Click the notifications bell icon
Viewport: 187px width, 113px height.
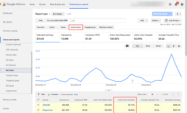coord(176,5)
